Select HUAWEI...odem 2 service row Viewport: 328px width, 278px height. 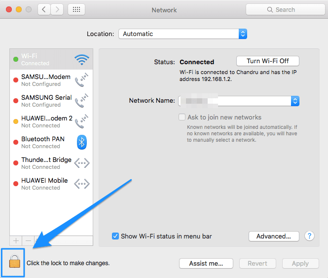point(51,121)
